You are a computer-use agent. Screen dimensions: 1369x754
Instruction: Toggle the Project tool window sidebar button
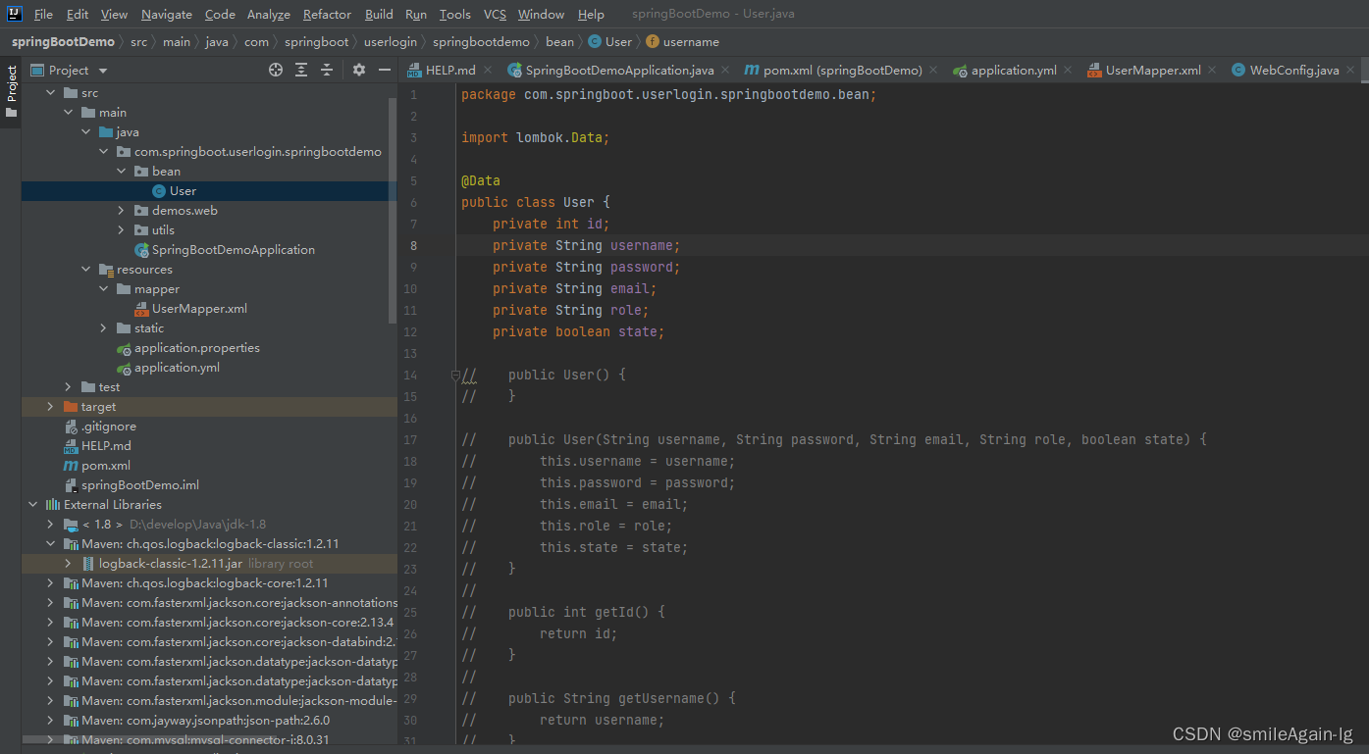coord(12,91)
